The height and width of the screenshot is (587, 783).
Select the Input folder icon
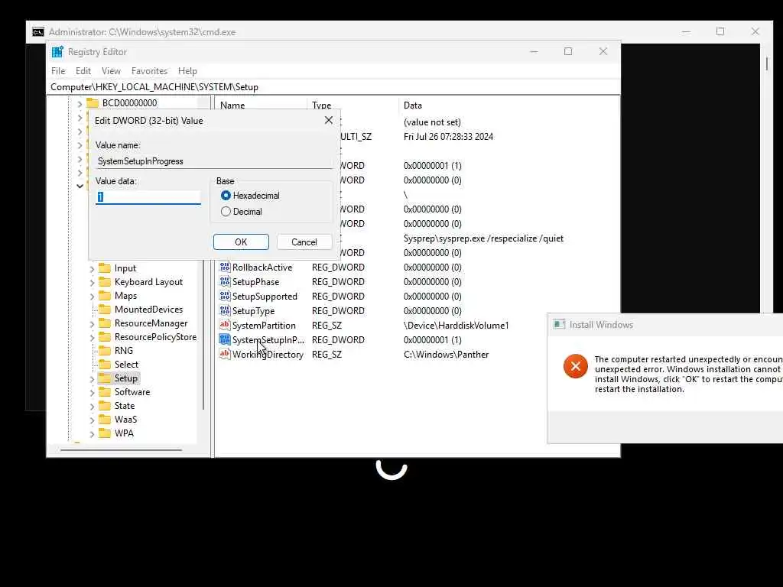point(104,268)
